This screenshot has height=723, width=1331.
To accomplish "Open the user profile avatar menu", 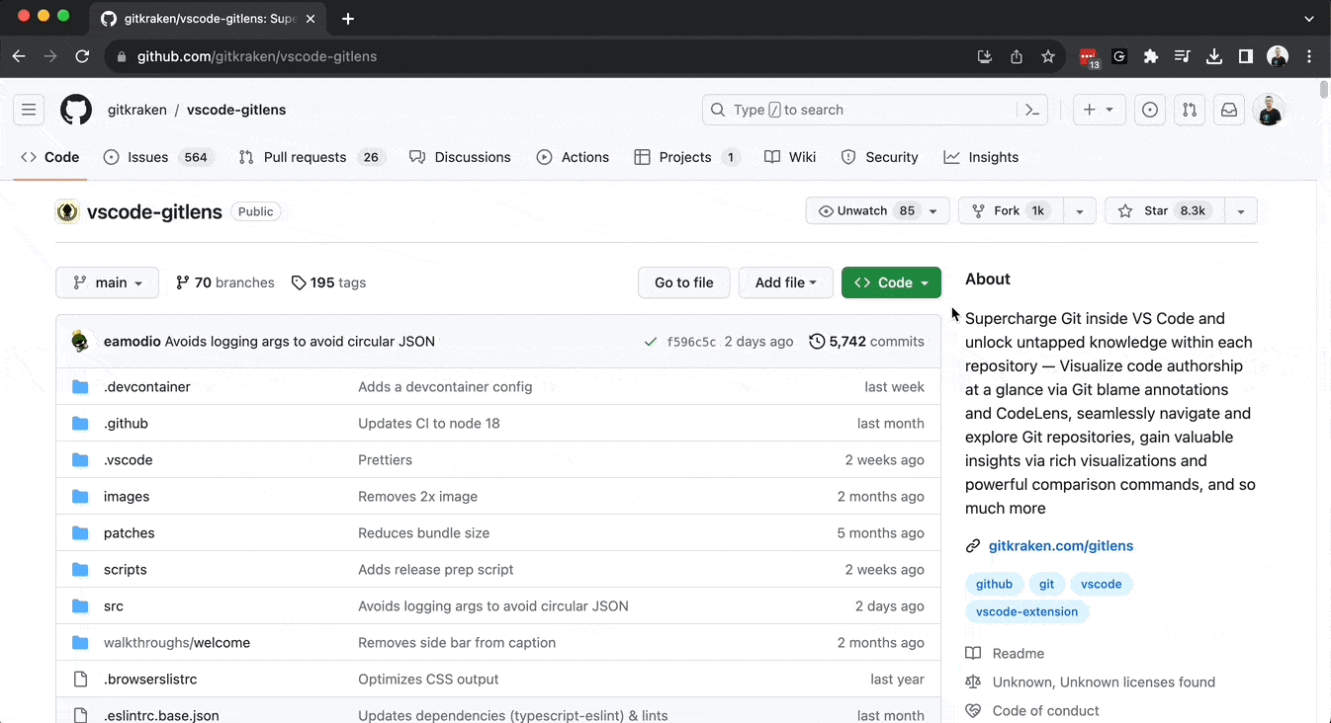I will coord(1269,110).
